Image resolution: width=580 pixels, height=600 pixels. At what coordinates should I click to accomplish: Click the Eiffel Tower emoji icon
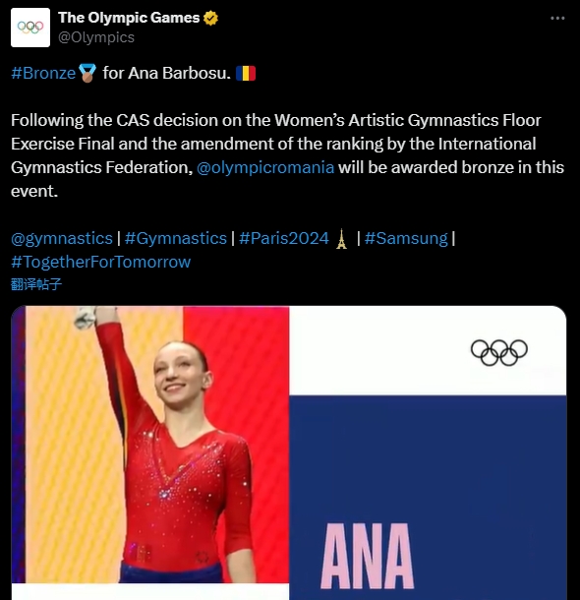click(x=341, y=239)
